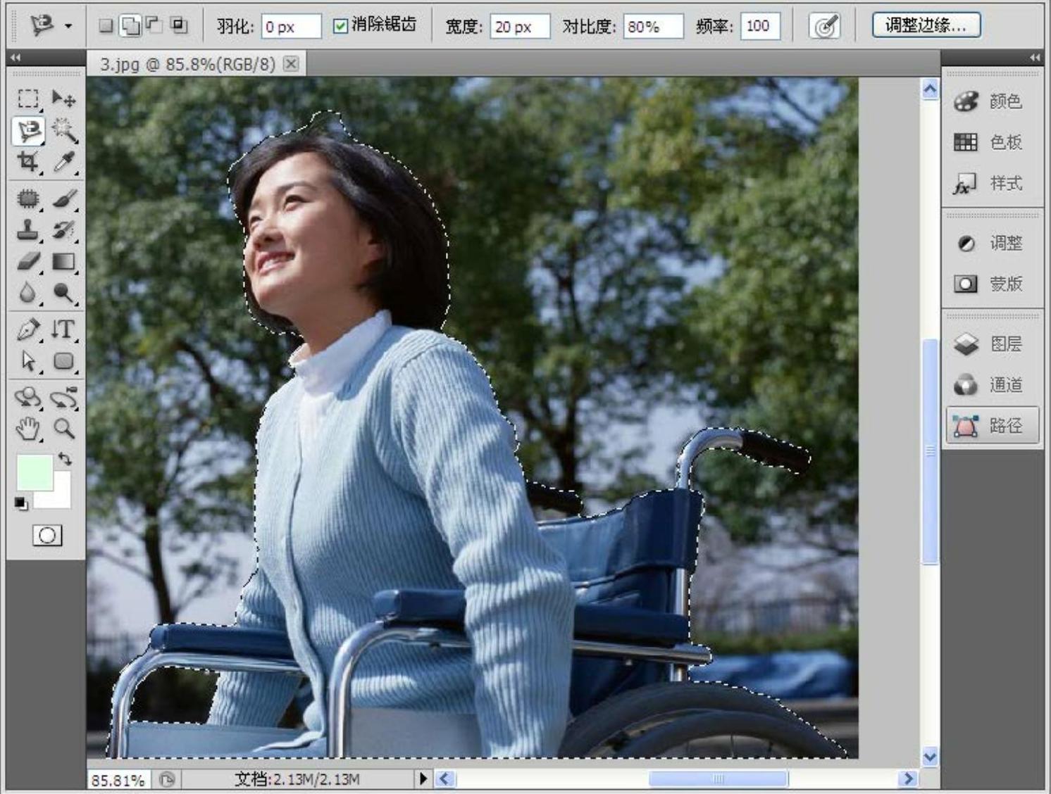Uncheck the 消除锯齿 anti-alias checkbox

(x=340, y=26)
